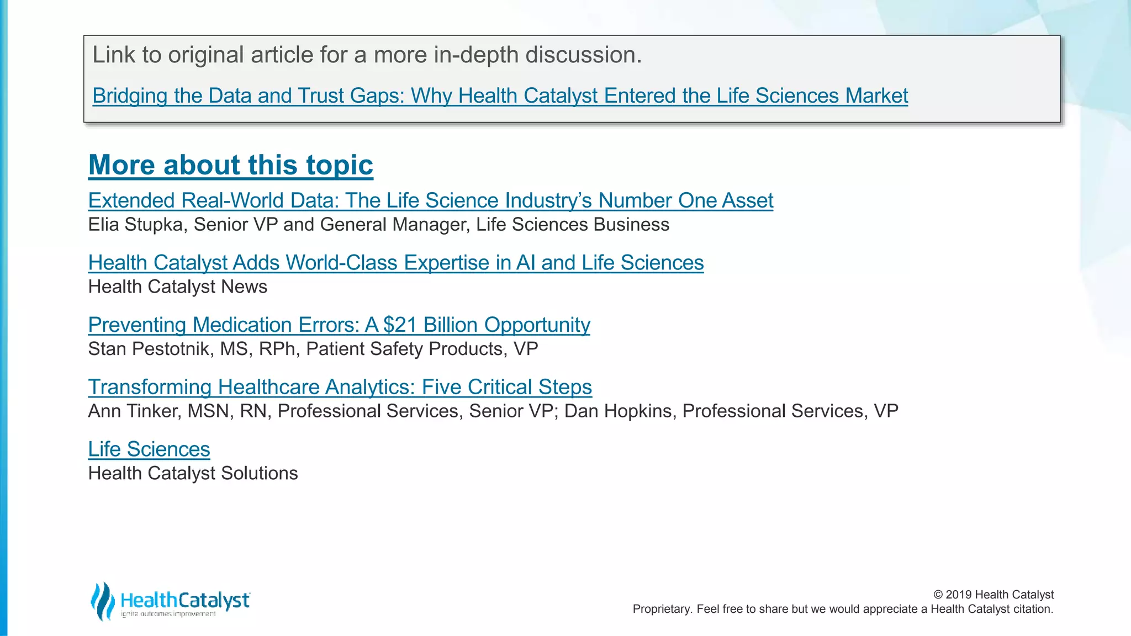Select the Stan Pestotnik author line
This screenshot has width=1131, height=636.
tap(313, 349)
